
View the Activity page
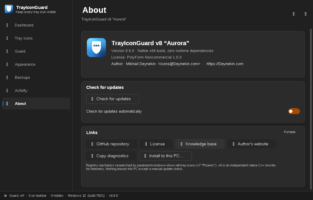(x=36, y=91)
